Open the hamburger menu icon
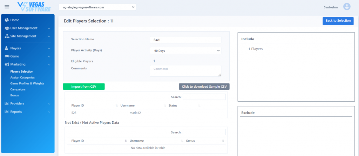The height and width of the screenshot is (156, 359). point(7,7)
